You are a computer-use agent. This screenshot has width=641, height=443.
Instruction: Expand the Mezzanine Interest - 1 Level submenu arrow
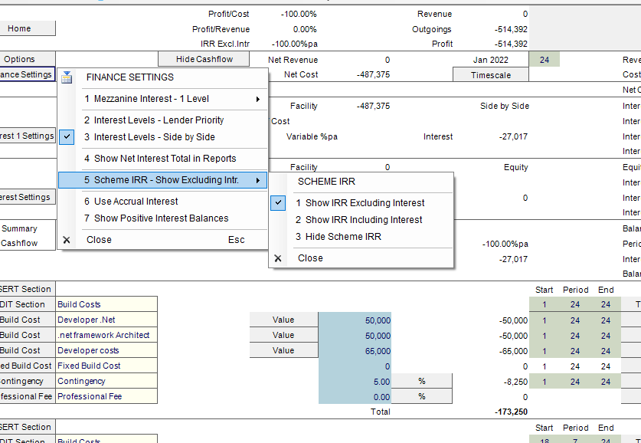[x=258, y=99]
